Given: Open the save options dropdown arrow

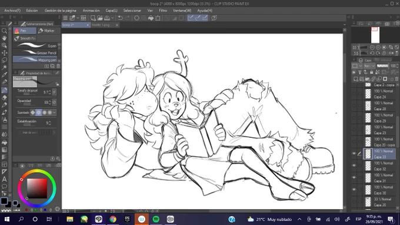Looking at the screenshot, I should point(112,18).
